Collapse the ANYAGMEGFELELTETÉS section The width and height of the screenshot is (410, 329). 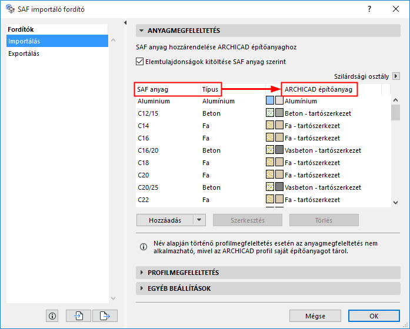(x=141, y=31)
